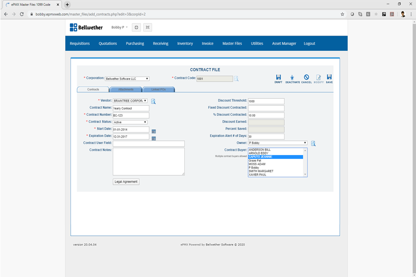Expand the Vendor dropdown
416x277 pixels.
130,101
